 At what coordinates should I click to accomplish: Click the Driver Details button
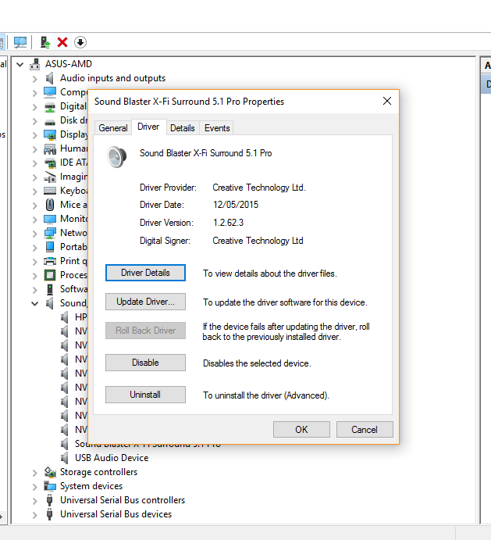[x=145, y=273]
